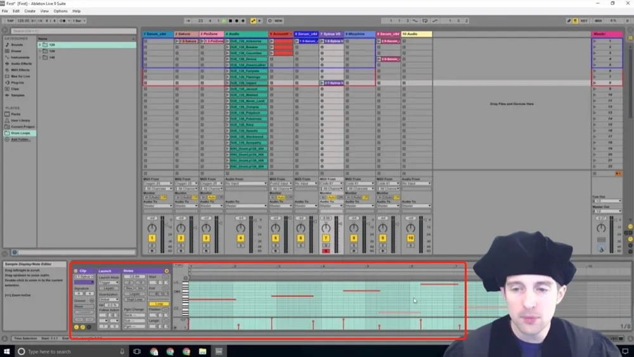The width and height of the screenshot is (634, 357).
Task: Click the Stop button in transport
Action: pyautogui.click(x=231, y=21)
